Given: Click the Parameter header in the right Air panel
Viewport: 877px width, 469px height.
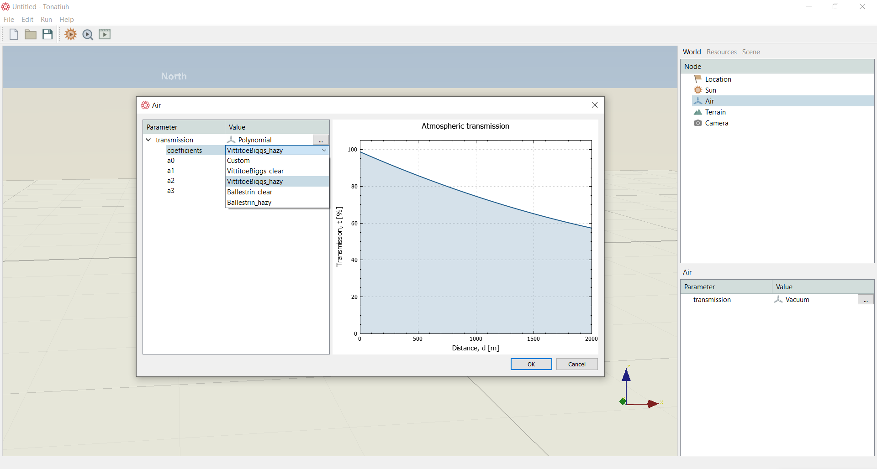Looking at the screenshot, I should tap(726, 287).
